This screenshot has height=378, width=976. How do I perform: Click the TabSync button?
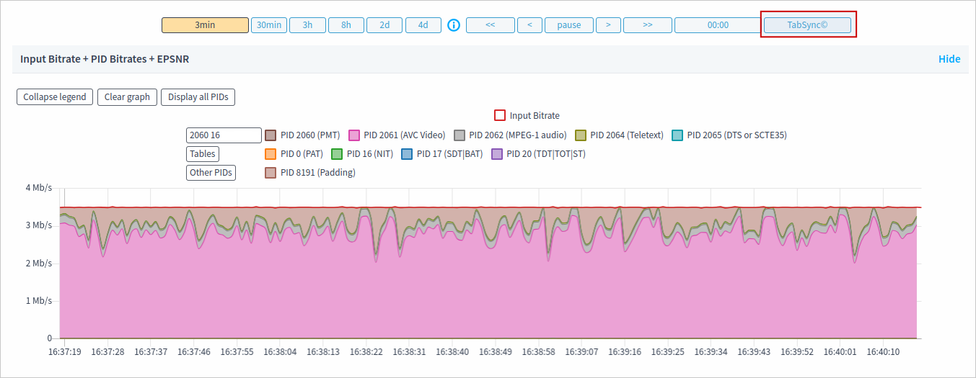807,25
